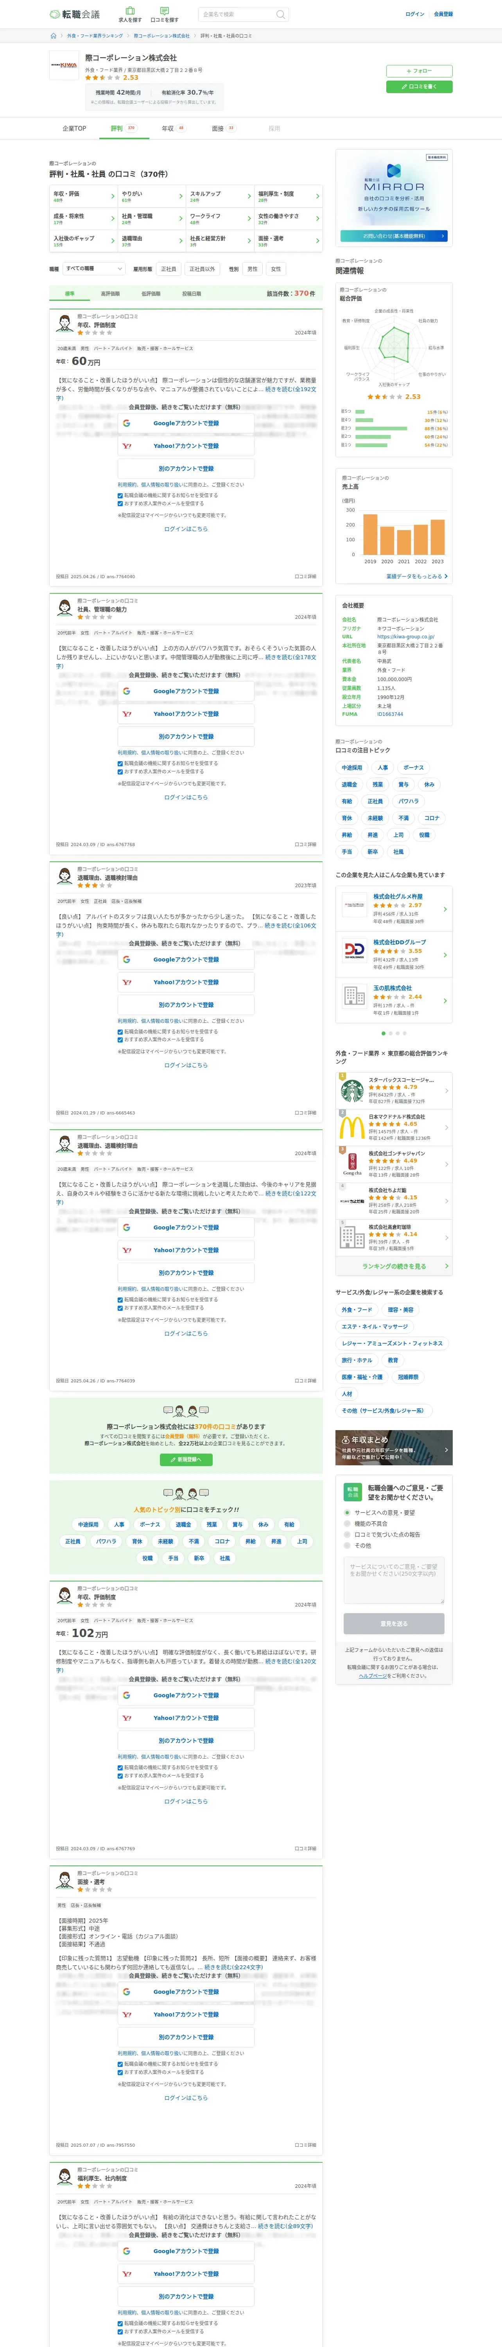Click the MIRROR advertisement banner
Viewport: 502px width, 2347px height.
pyautogui.click(x=394, y=198)
